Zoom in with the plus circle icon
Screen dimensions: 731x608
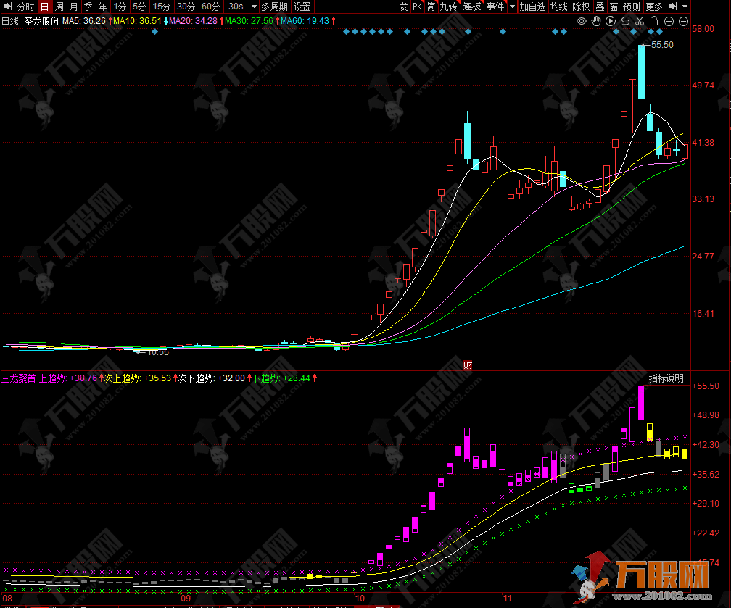click(x=669, y=22)
